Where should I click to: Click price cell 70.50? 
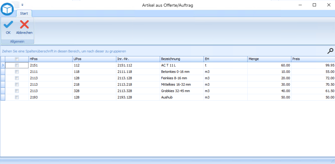pyautogui.click(x=313, y=84)
